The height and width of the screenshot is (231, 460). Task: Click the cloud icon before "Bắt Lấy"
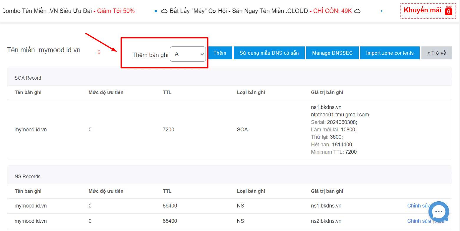point(164,11)
